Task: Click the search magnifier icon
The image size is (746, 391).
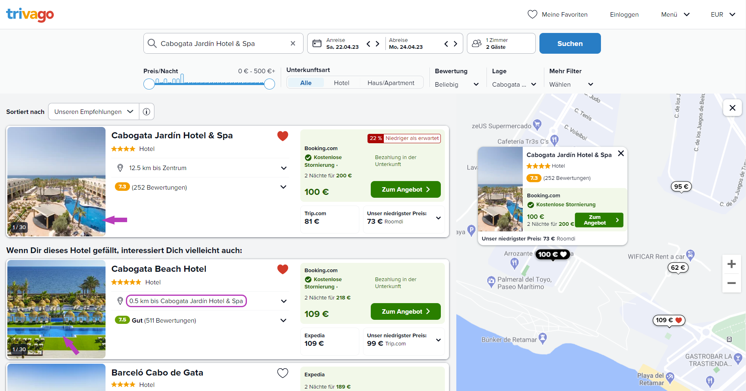Action: click(152, 44)
